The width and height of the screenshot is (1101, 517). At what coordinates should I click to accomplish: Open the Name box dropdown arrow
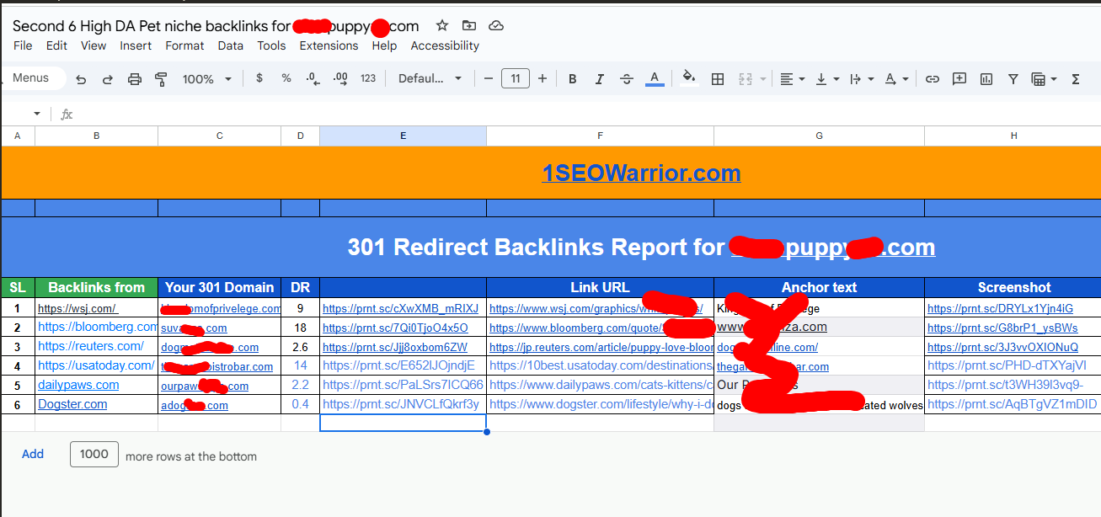coord(37,114)
